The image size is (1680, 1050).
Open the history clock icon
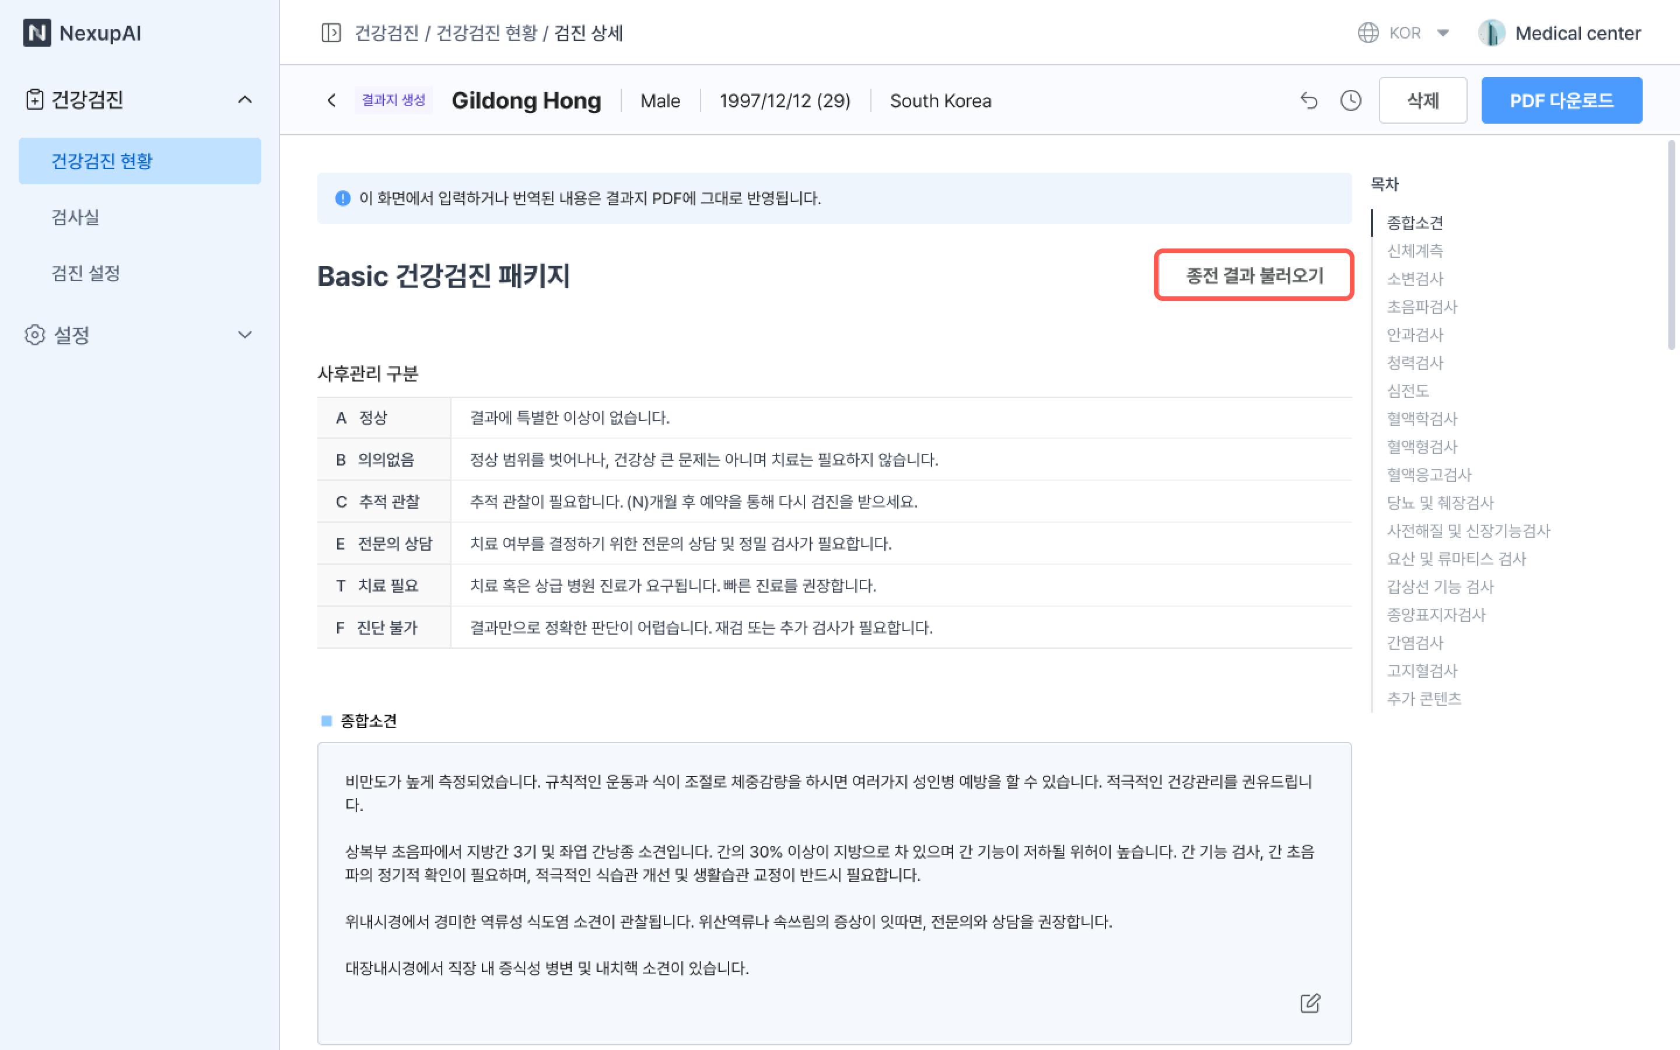point(1350,101)
